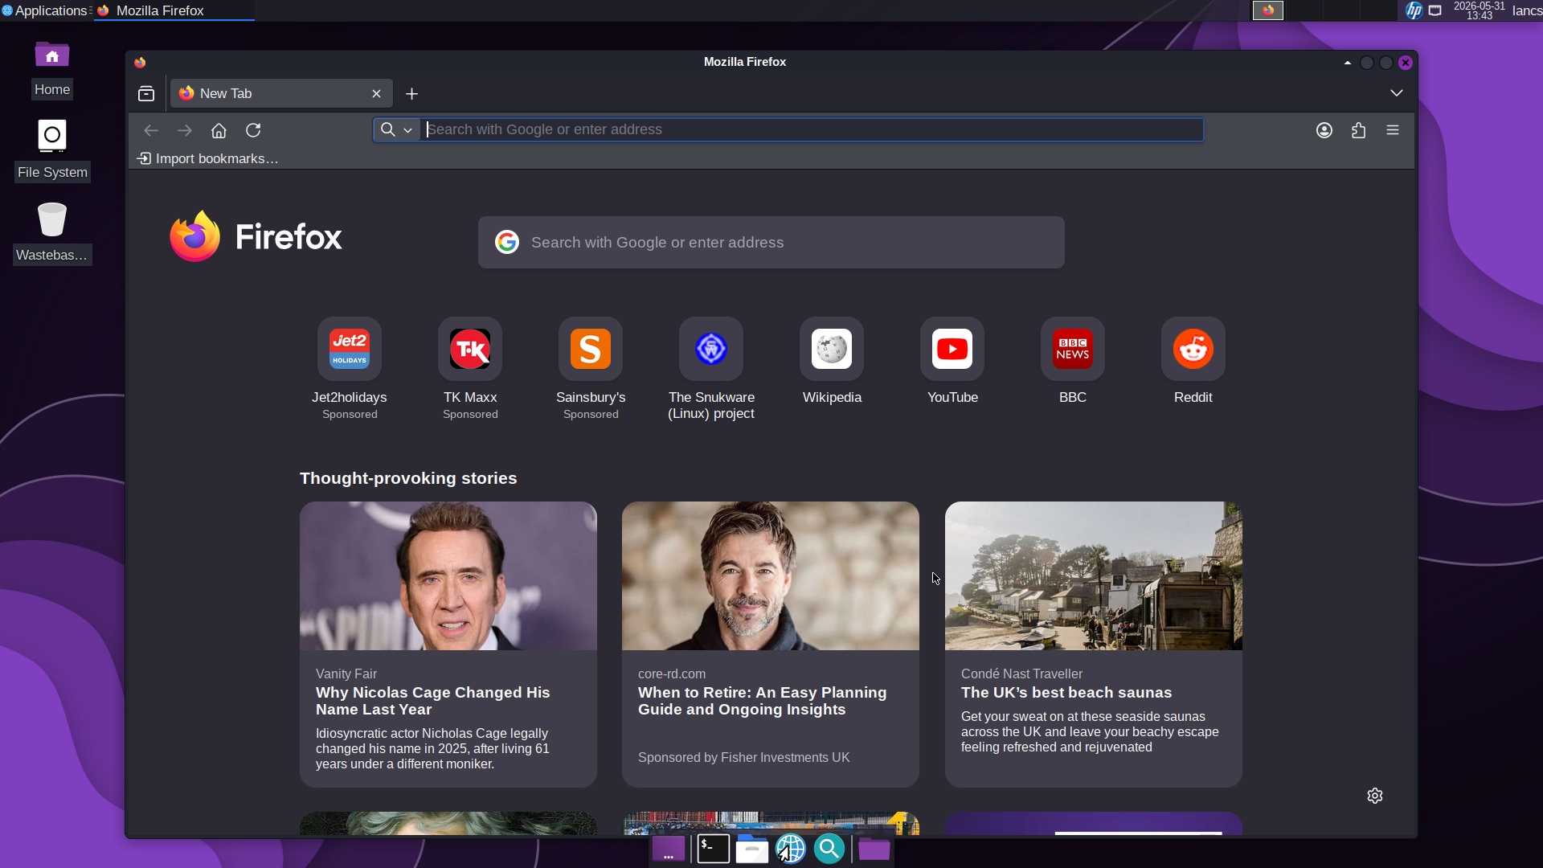The height and width of the screenshot is (868, 1543).
Task: Launch the terminal from the dock
Action: coord(713,849)
